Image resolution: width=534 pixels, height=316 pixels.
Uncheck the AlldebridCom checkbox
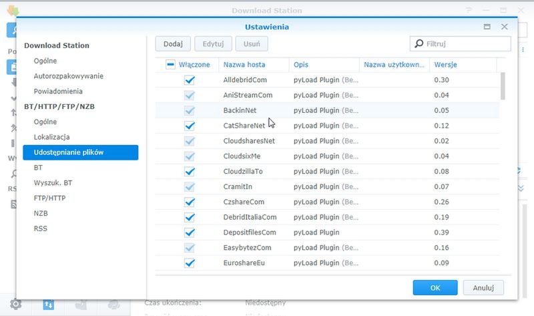(190, 80)
